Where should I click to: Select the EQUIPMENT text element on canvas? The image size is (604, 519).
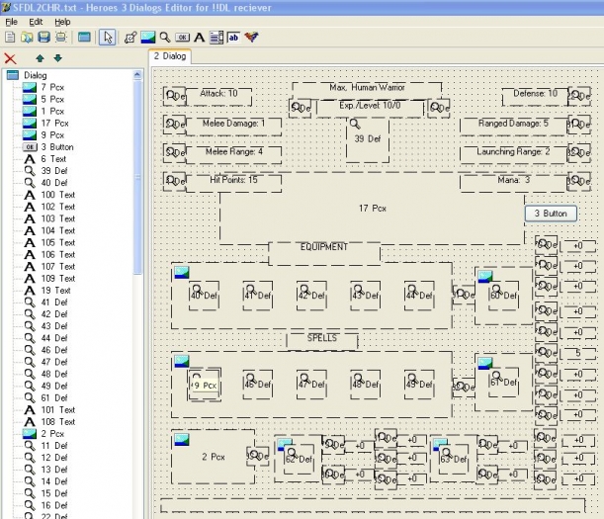(324, 247)
